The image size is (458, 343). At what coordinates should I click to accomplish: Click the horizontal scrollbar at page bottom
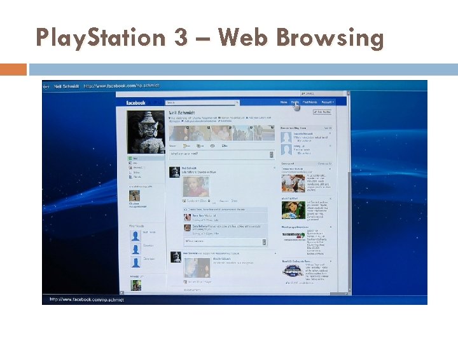[233, 293]
